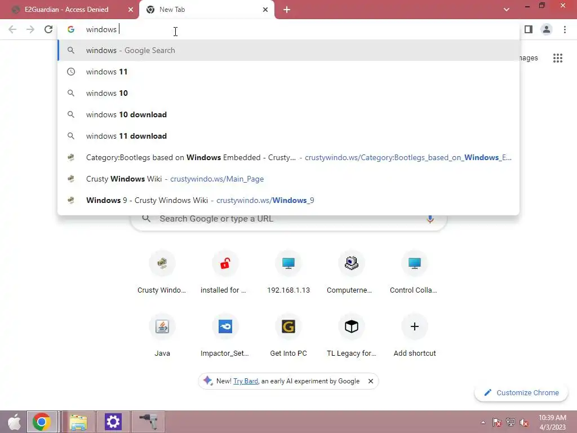Image resolution: width=577 pixels, height=433 pixels.
Task: Open the Chrome three-dot menu
Action: [x=565, y=29]
